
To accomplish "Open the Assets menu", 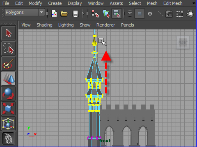I will click(x=116, y=3).
